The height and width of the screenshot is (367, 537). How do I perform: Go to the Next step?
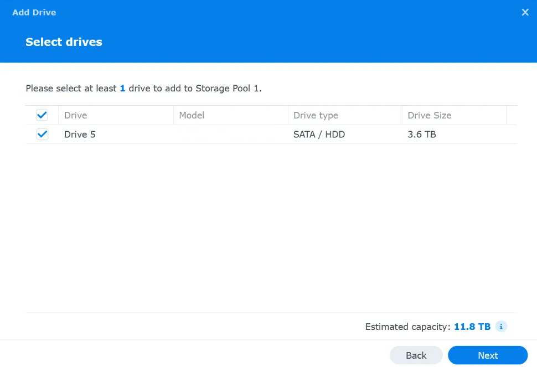(487, 355)
